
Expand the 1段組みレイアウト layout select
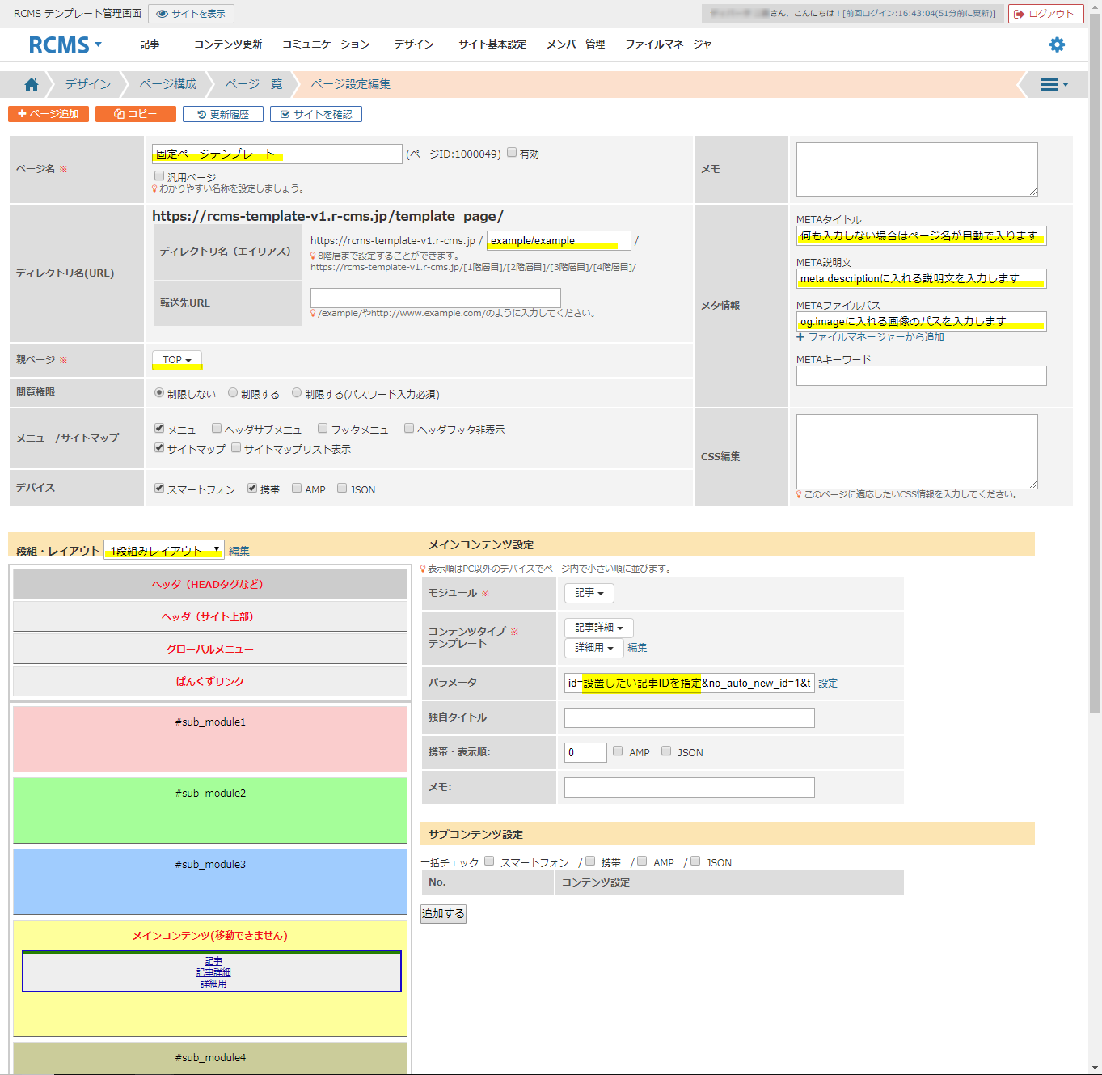[164, 551]
